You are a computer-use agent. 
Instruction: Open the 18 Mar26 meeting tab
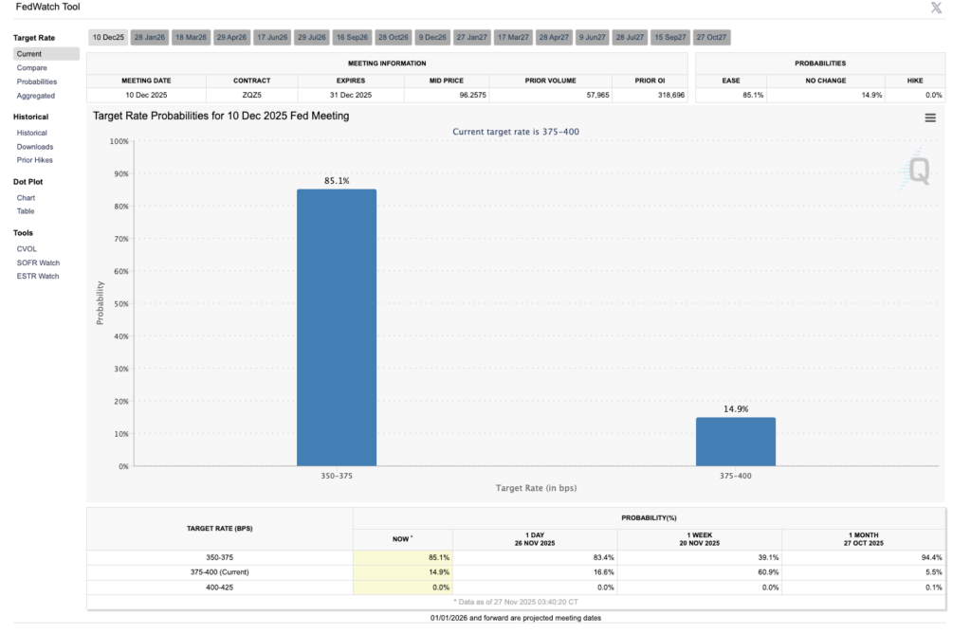(190, 37)
